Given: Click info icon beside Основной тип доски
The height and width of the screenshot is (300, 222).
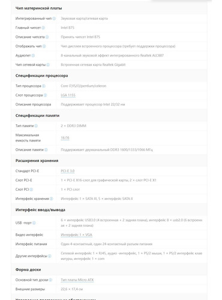Looking at the screenshot, I should pyautogui.click(x=50, y=280).
